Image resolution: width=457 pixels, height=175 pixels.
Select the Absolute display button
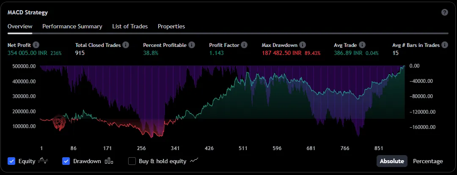click(392, 161)
